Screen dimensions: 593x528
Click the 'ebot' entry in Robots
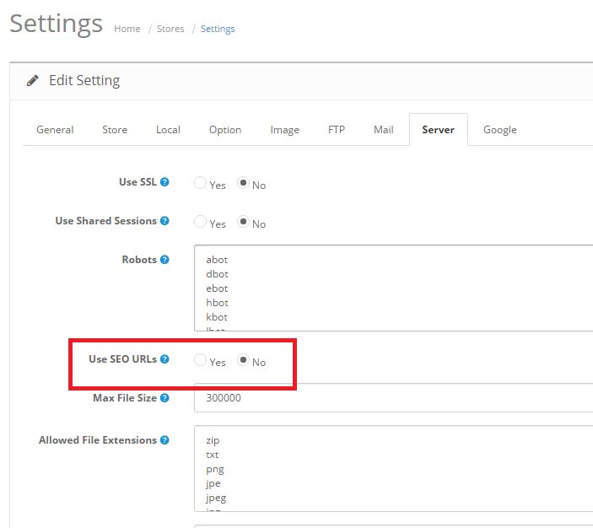[x=217, y=288]
